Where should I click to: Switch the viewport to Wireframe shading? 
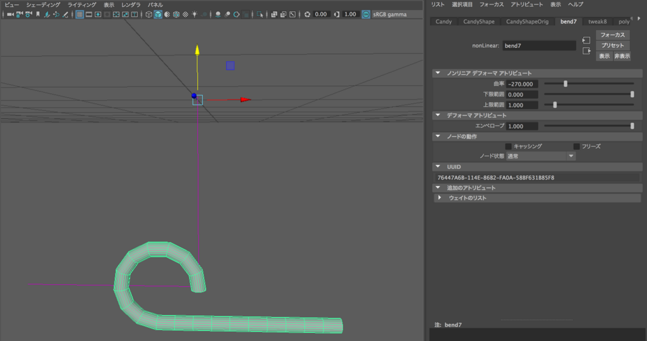tap(149, 14)
